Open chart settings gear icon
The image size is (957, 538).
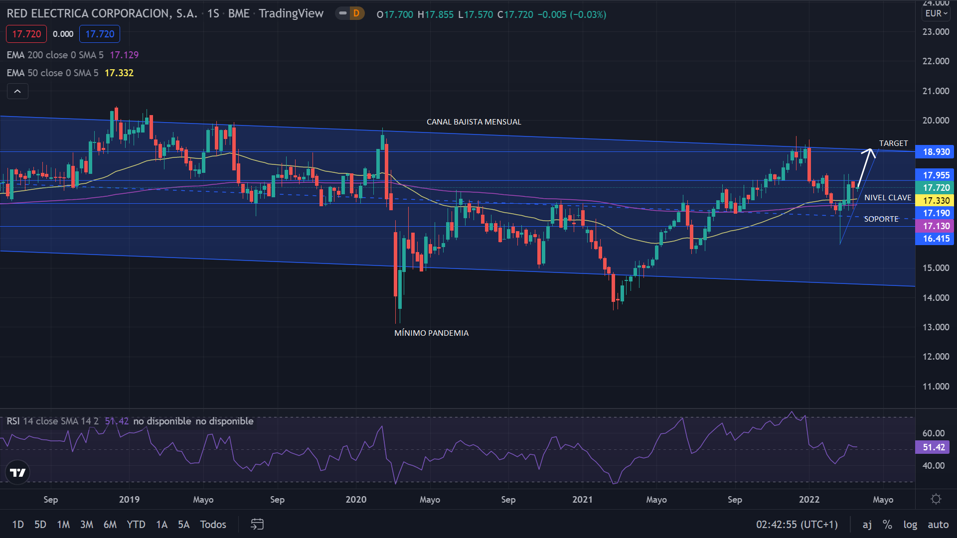coord(936,499)
